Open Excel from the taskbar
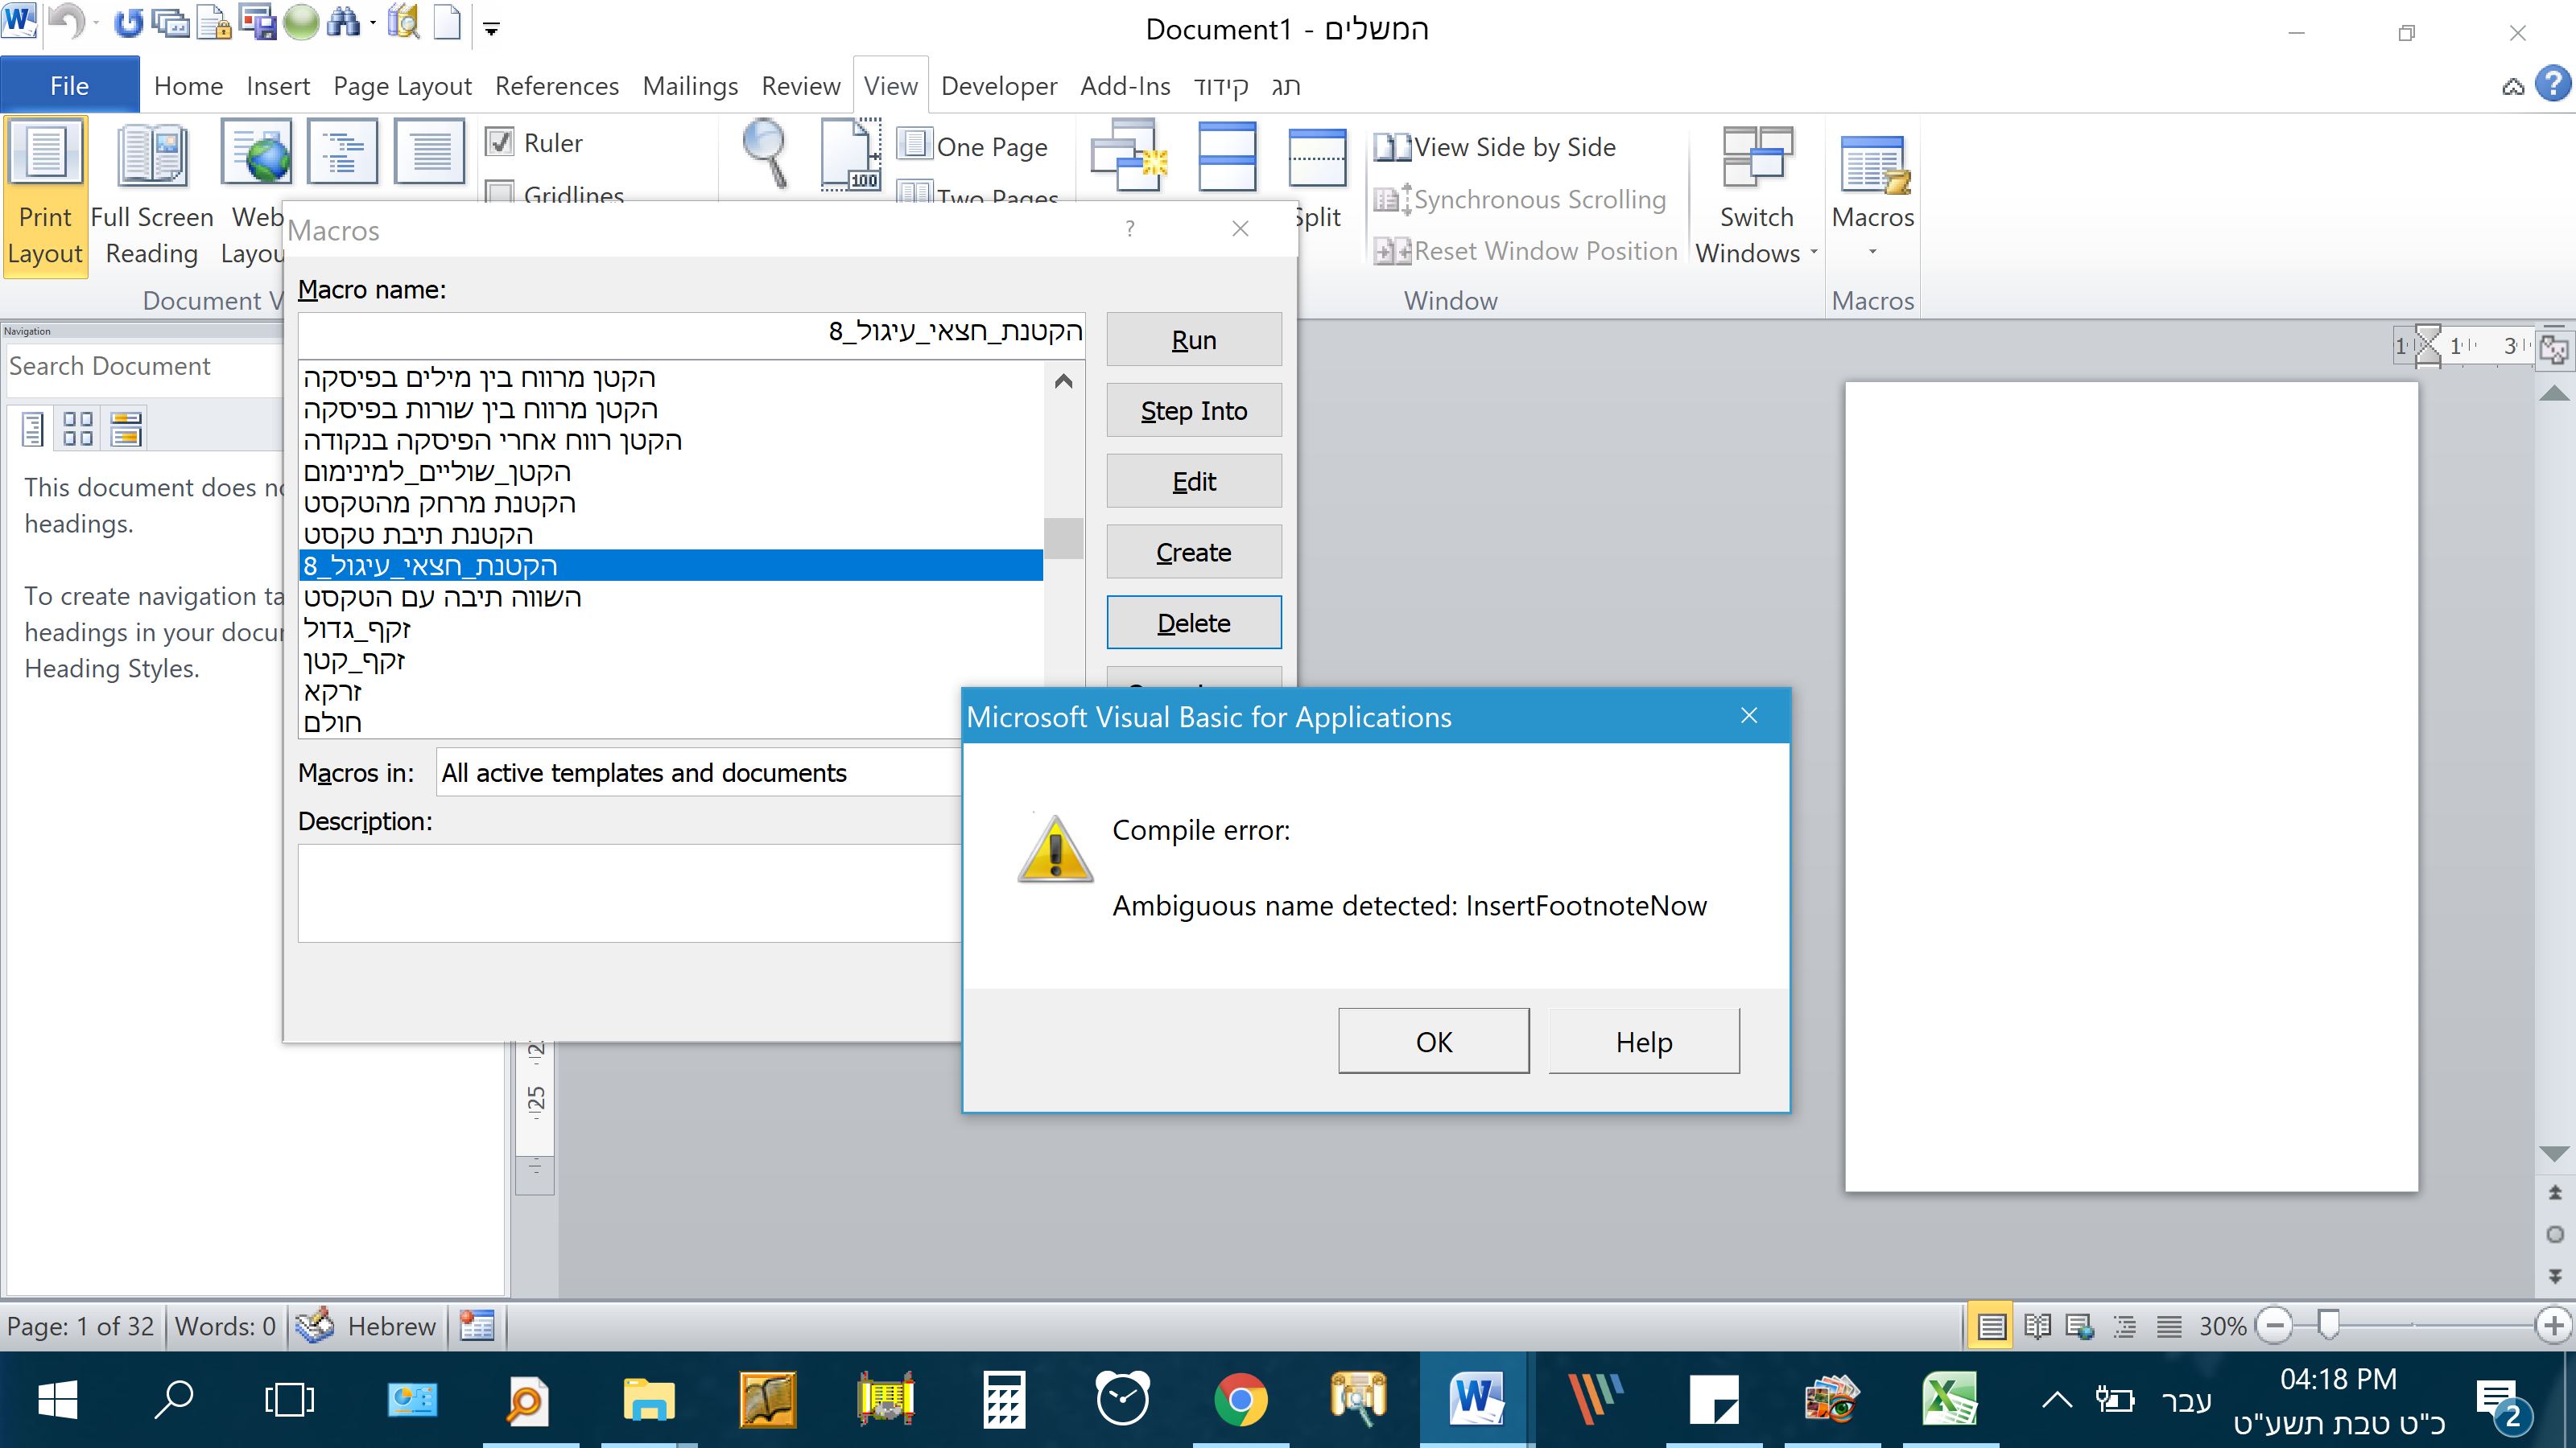This screenshot has height=1448, width=2576. pos(1948,1399)
